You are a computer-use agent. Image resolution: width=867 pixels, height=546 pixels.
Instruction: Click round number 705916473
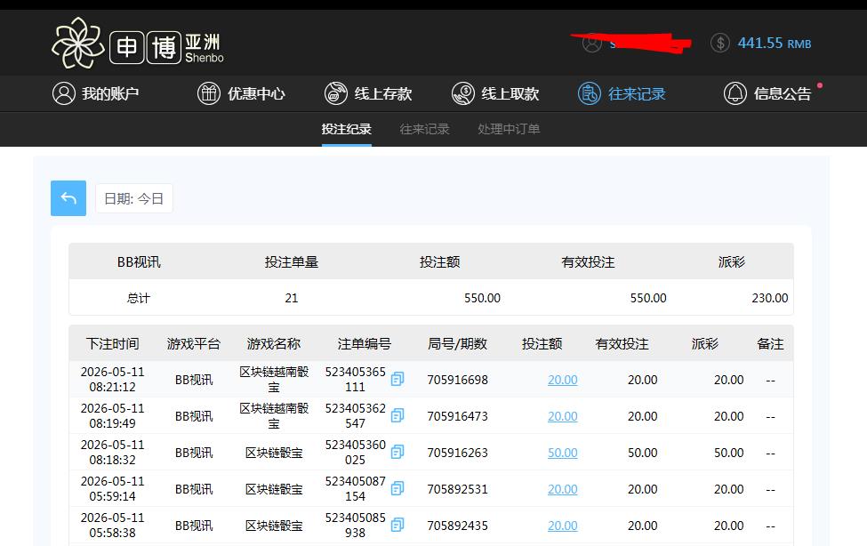(x=457, y=416)
